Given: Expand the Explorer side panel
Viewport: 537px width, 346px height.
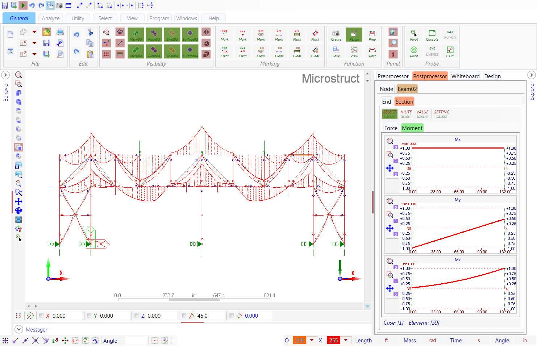Looking at the screenshot, I should 531,75.
